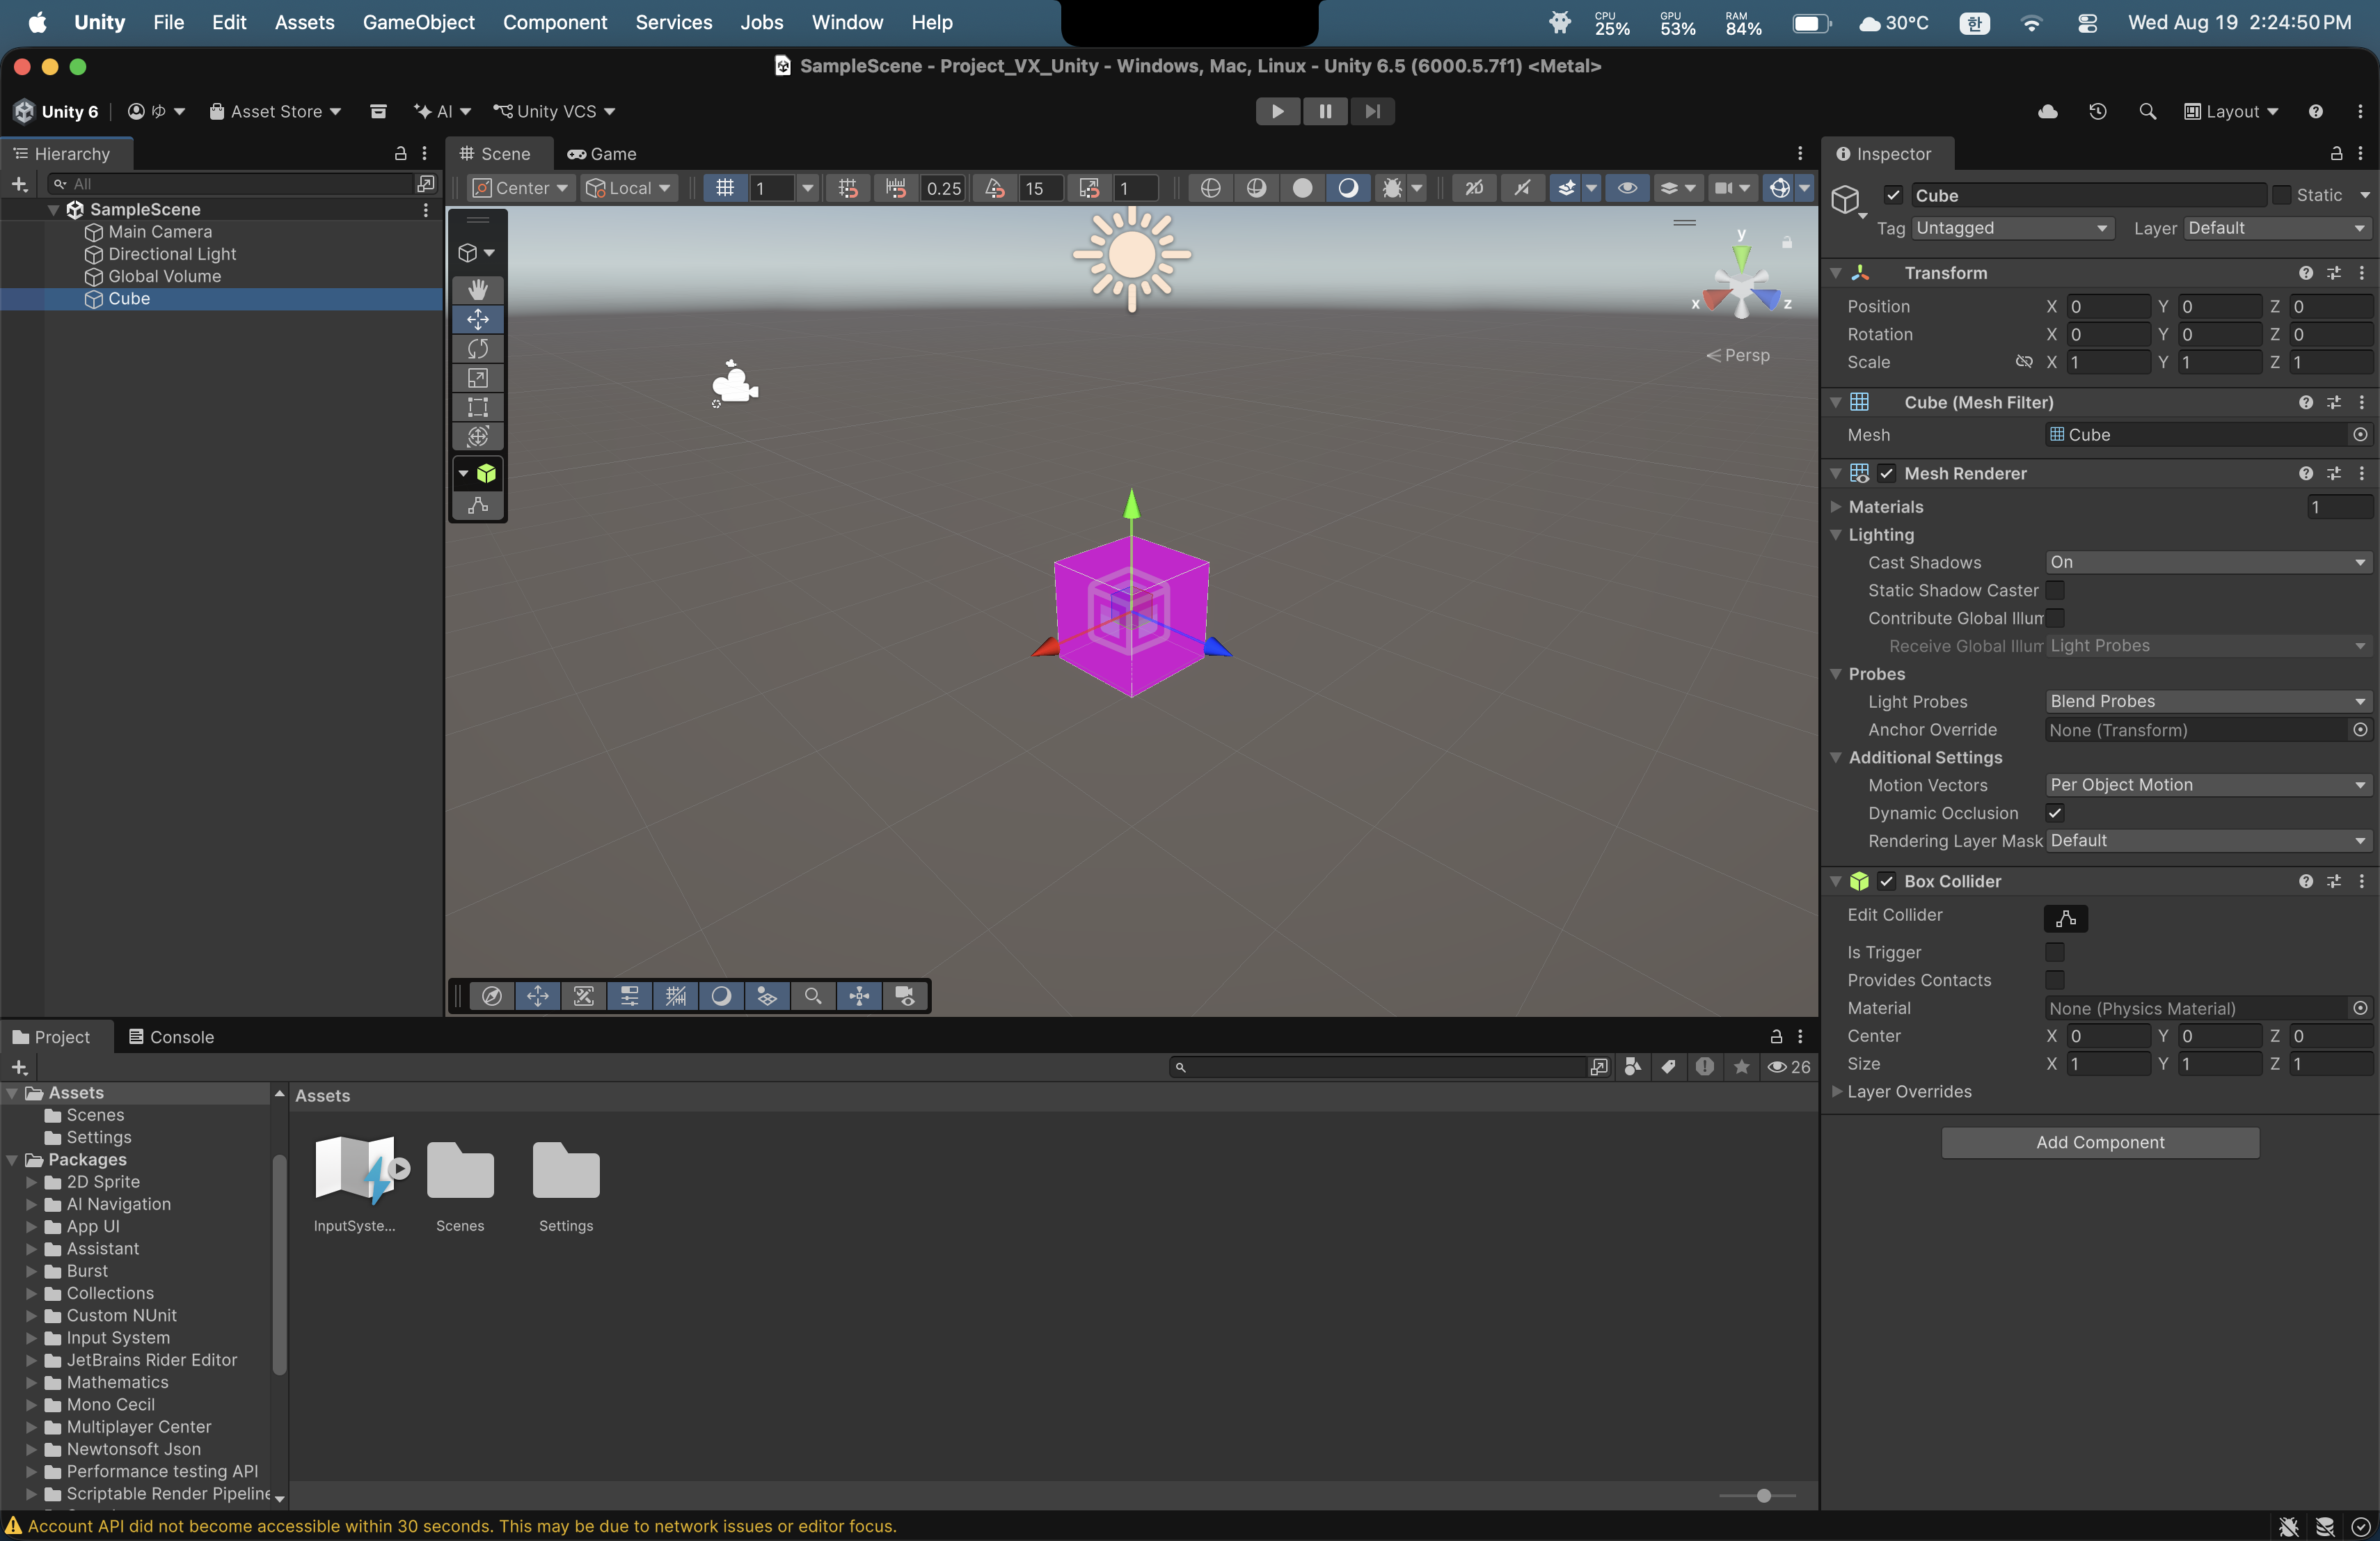Switch to the Game tab
The image size is (2380, 1541).
pyautogui.click(x=602, y=154)
